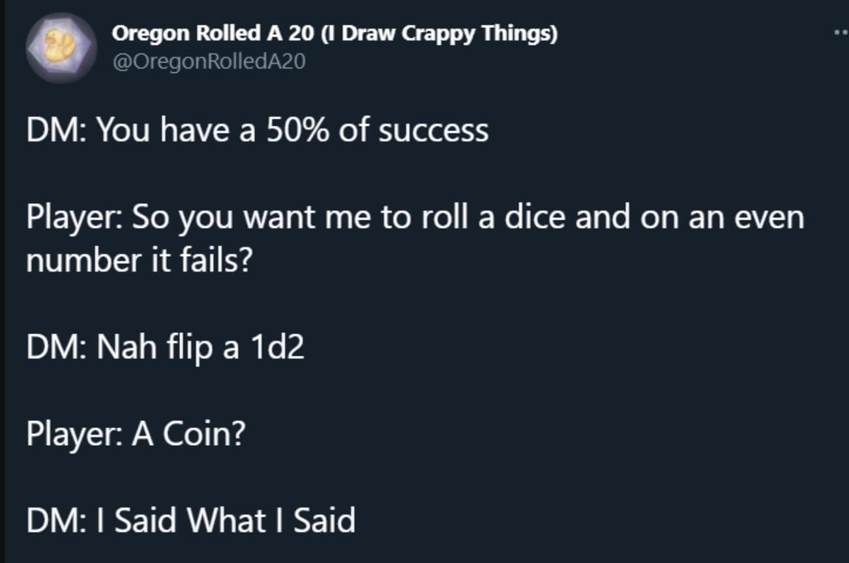Click the word "success" in first line
Viewport: 849px width, 563px height.
click(433, 130)
